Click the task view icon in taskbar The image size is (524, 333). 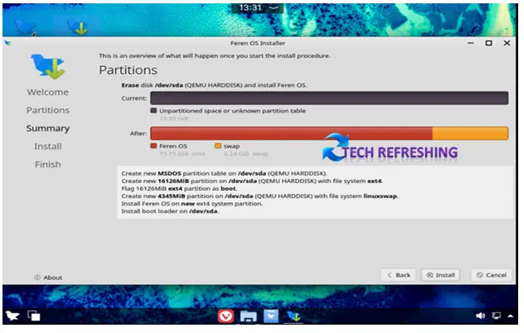(34, 316)
